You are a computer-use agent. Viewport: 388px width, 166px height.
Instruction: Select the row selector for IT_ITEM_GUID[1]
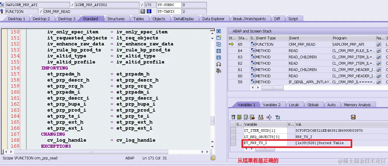point(233,131)
